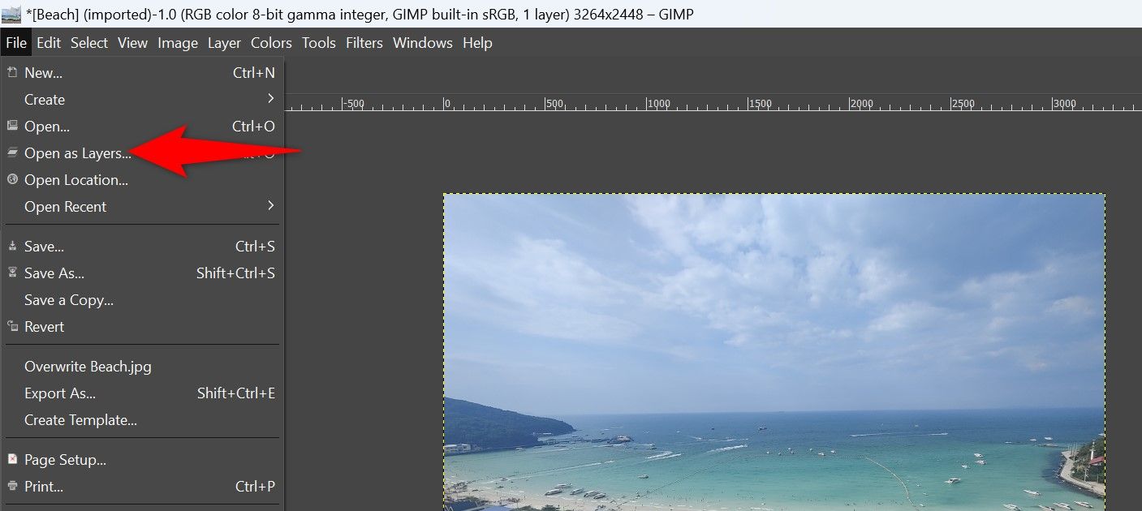Click the Revert command icon
This screenshot has width=1142, height=511.
point(11,326)
